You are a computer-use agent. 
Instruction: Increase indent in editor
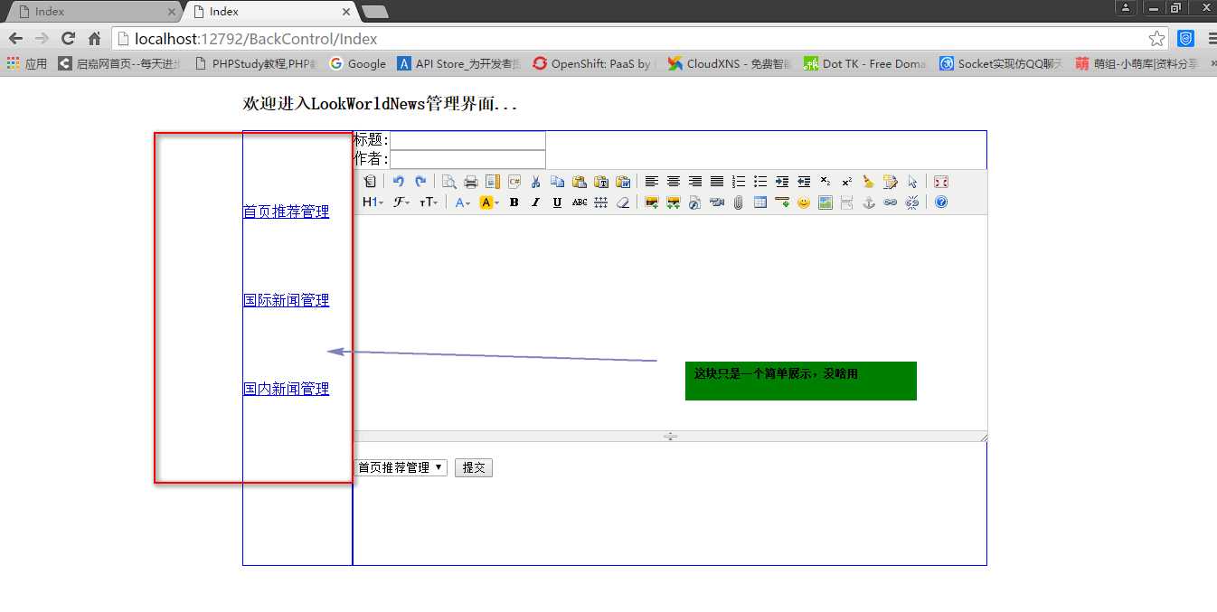782,182
